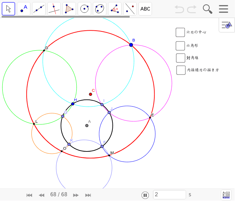Open the style bar graphics view toggle
The image size is (235, 201).
227,25
